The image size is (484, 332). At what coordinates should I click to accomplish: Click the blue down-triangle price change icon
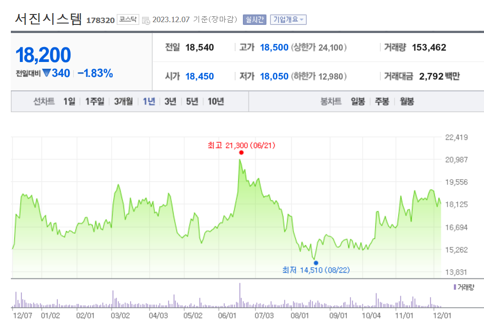coord(47,73)
